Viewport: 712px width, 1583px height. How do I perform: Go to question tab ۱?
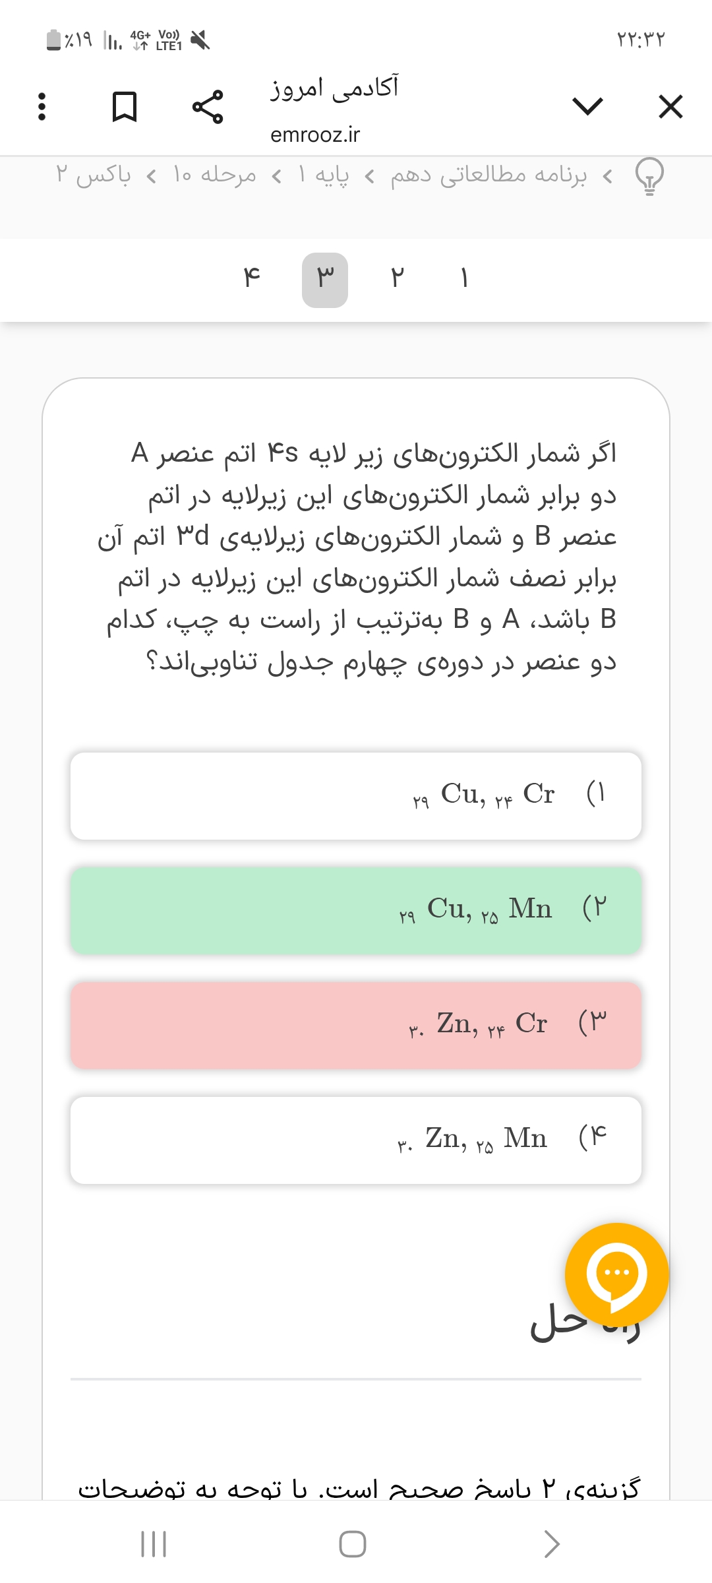tap(464, 279)
